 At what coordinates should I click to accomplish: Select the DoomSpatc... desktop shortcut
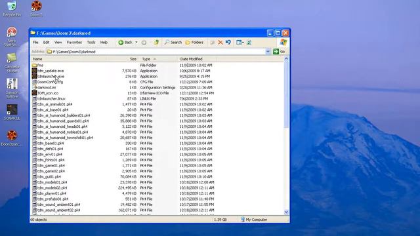[x=12, y=138]
